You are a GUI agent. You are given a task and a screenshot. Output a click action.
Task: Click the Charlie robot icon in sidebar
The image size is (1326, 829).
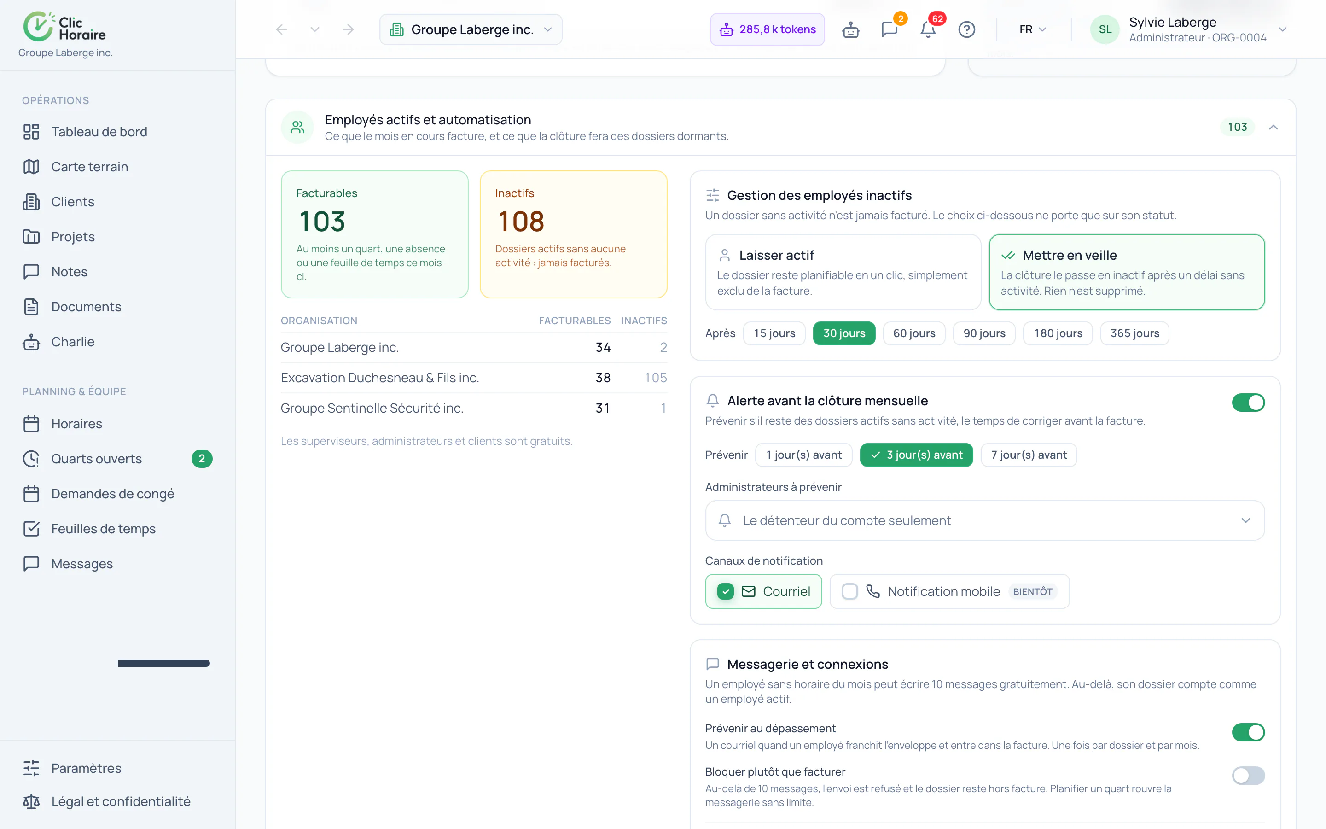click(31, 342)
